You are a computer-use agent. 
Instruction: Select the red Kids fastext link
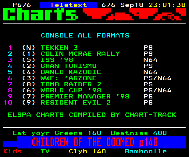pyautogui.click(x=12, y=151)
